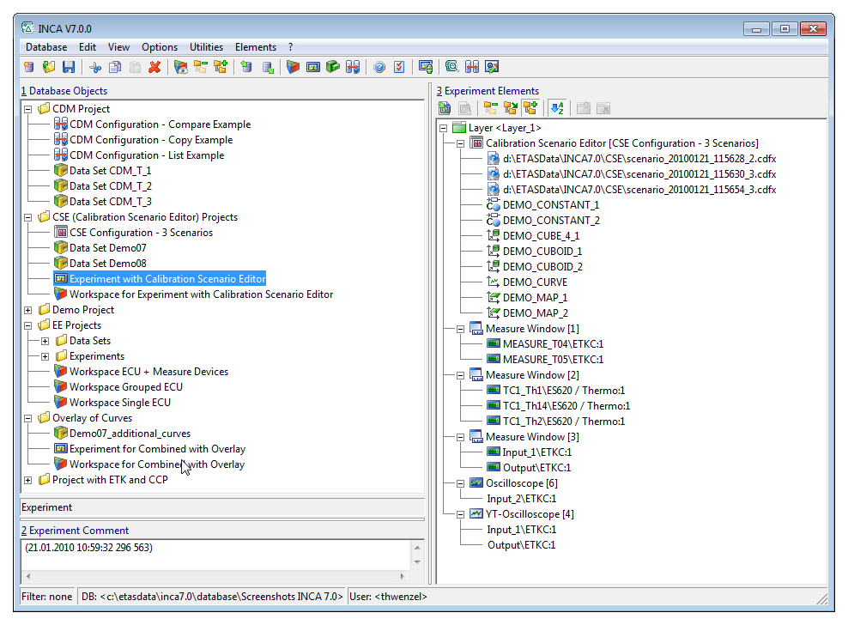Open the Elements menu

click(255, 47)
